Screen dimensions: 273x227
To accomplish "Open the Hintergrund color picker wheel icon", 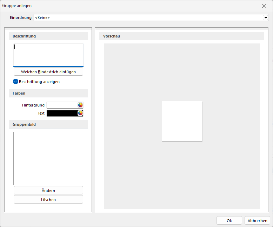I will point(80,105).
